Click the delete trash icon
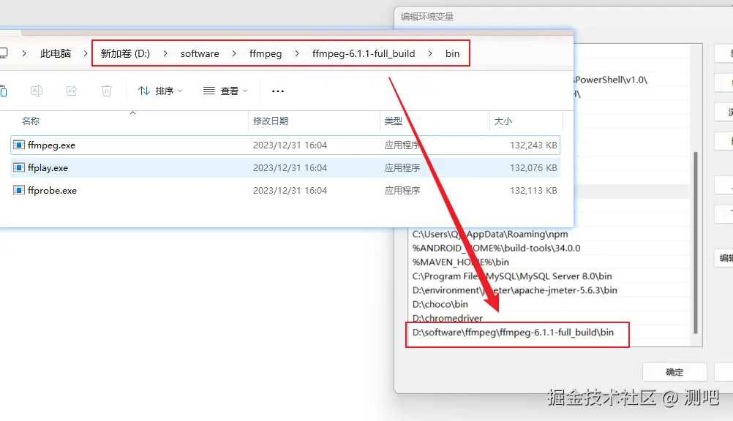 click(107, 91)
